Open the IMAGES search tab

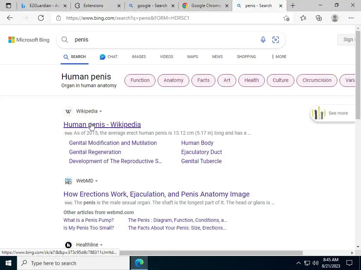tap(139, 57)
